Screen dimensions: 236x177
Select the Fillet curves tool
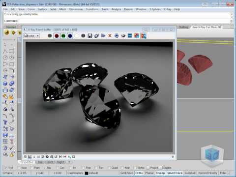(x=12, y=71)
